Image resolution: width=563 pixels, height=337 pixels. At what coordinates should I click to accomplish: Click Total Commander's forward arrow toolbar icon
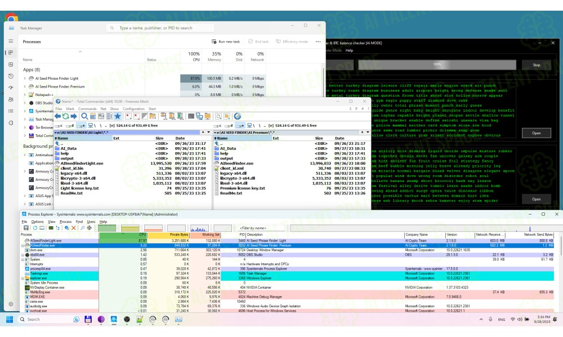pyautogui.click(x=74, y=116)
